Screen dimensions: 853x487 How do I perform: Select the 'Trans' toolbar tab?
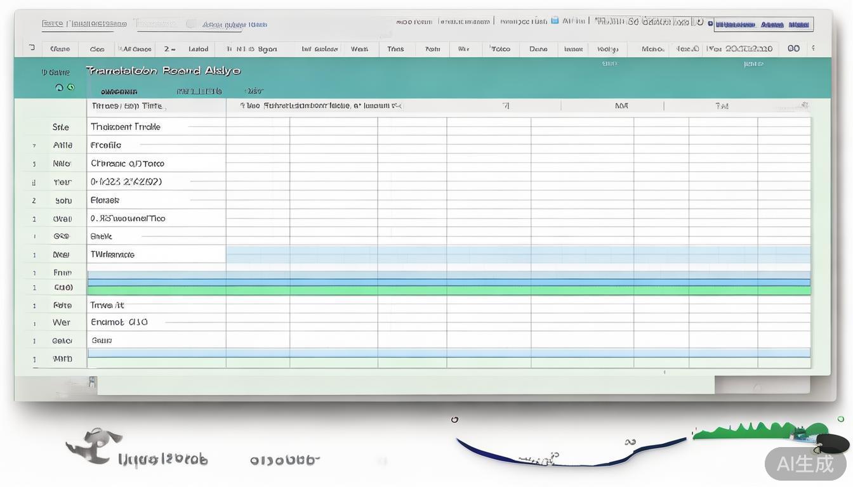395,49
